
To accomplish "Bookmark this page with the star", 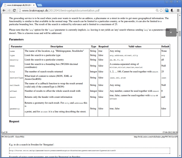I will pyautogui.click(x=161, y=10).
